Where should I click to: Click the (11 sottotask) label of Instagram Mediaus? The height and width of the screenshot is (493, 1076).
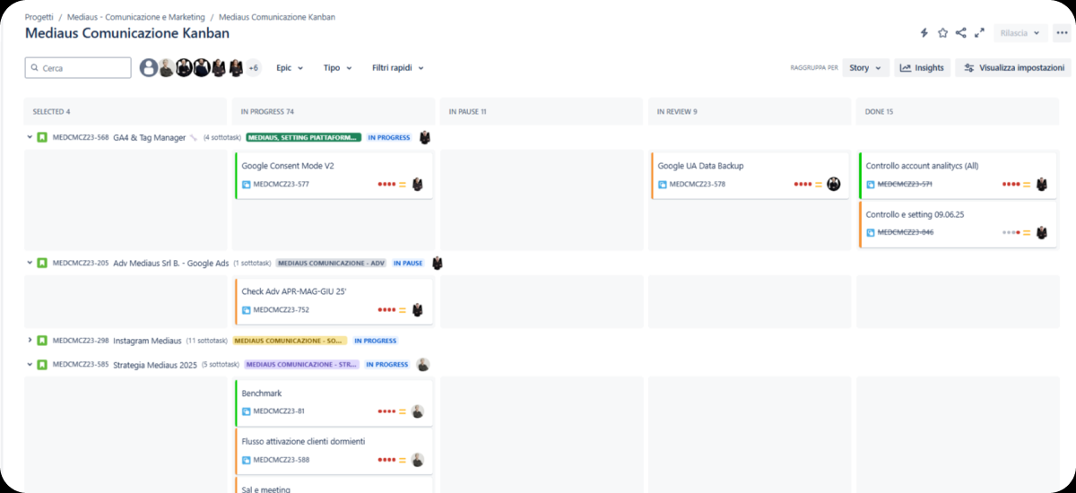tap(206, 341)
